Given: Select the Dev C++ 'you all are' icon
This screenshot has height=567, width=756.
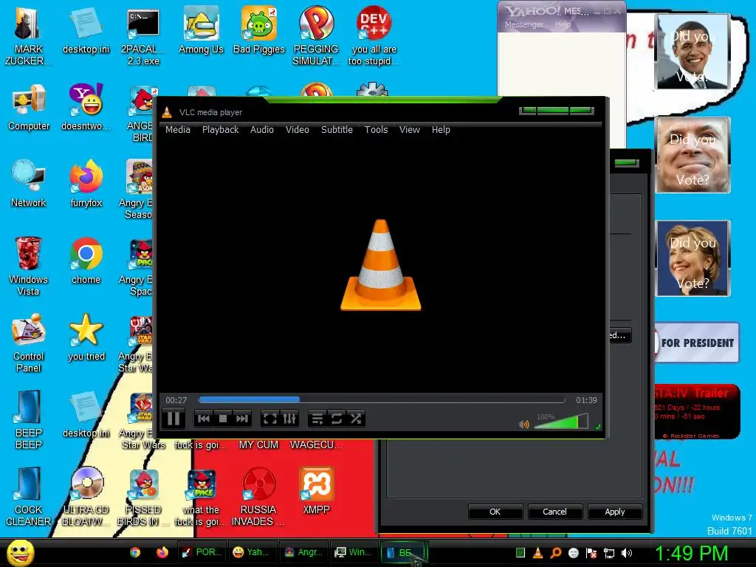Looking at the screenshot, I should pos(374,37).
